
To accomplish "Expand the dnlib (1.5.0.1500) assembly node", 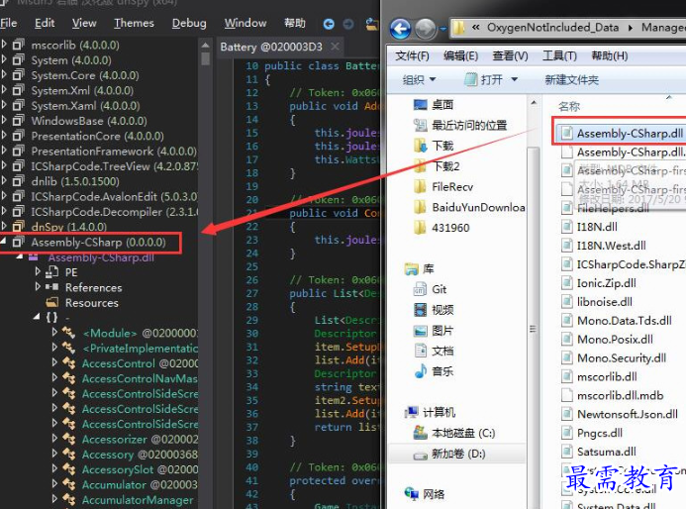I will [4, 181].
